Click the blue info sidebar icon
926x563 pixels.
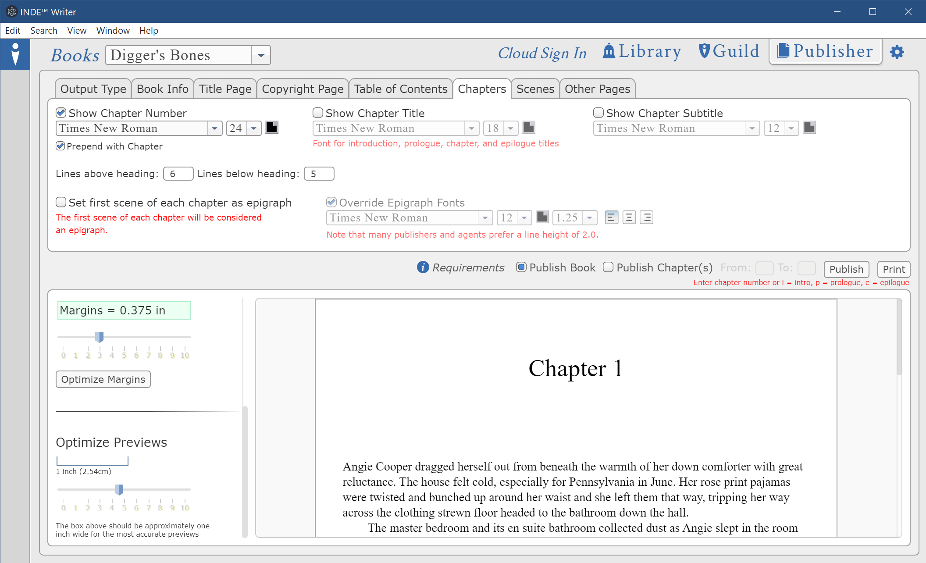click(15, 54)
